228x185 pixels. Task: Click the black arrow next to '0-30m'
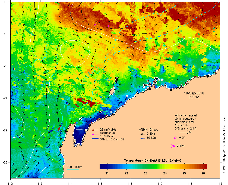tap(143, 134)
